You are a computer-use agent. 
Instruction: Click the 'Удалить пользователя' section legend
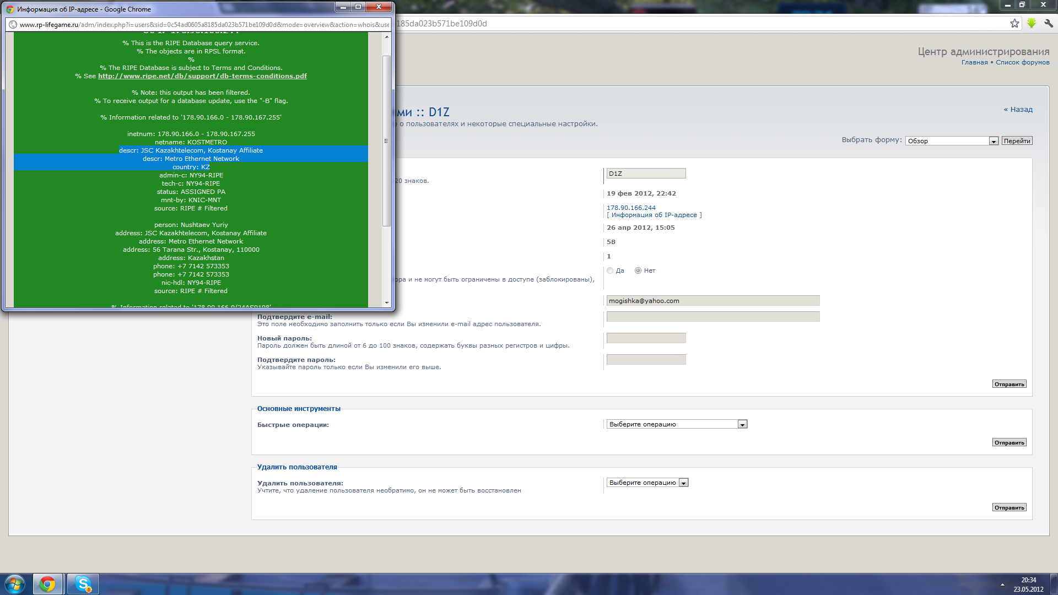click(x=297, y=467)
